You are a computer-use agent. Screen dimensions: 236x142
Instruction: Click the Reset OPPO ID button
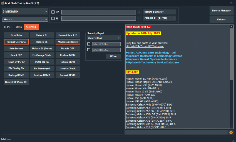click(x=16, y=62)
